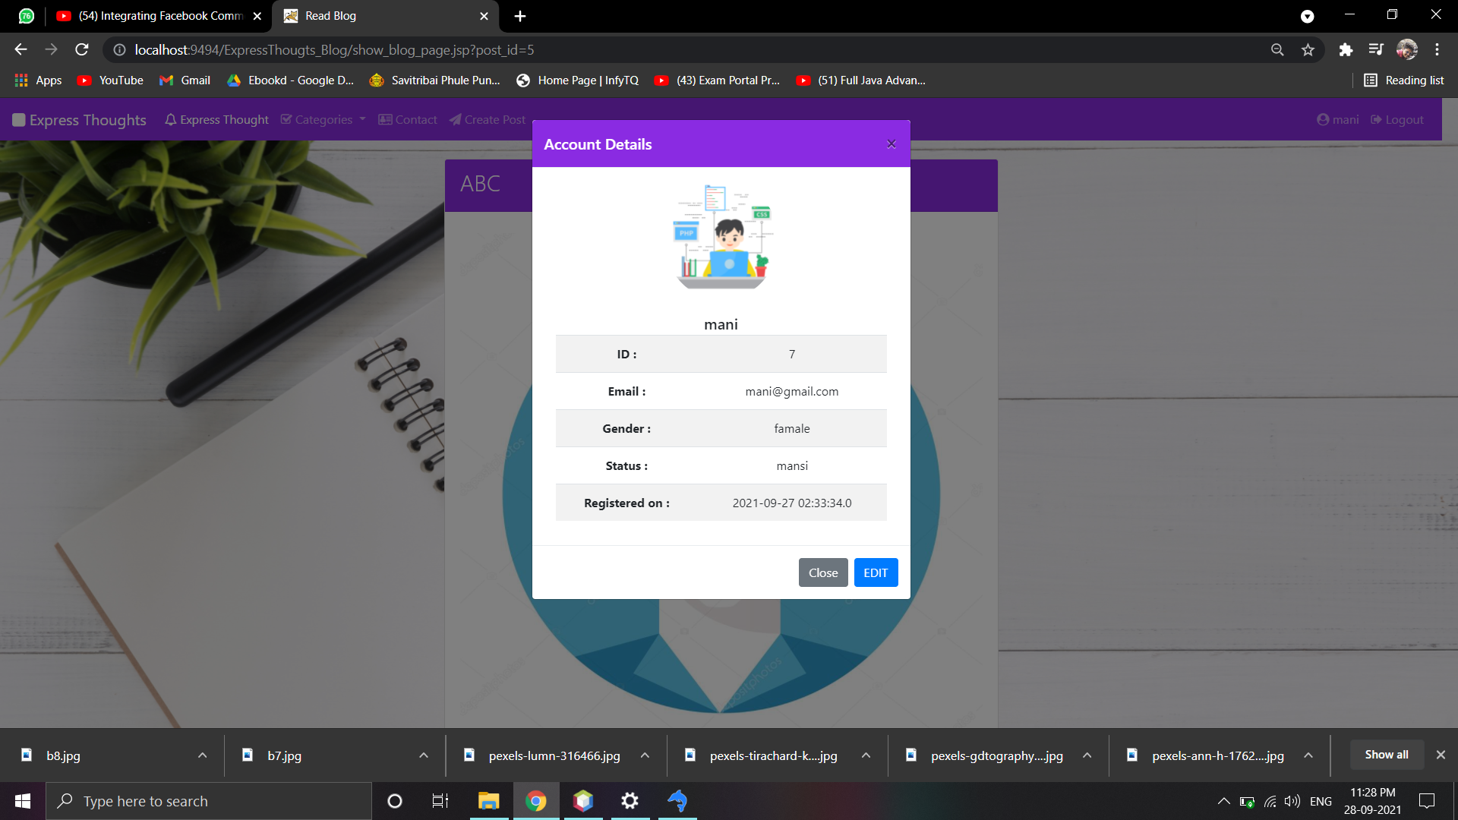
Task: Click the browser reload icon
Action: tap(82, 50)
